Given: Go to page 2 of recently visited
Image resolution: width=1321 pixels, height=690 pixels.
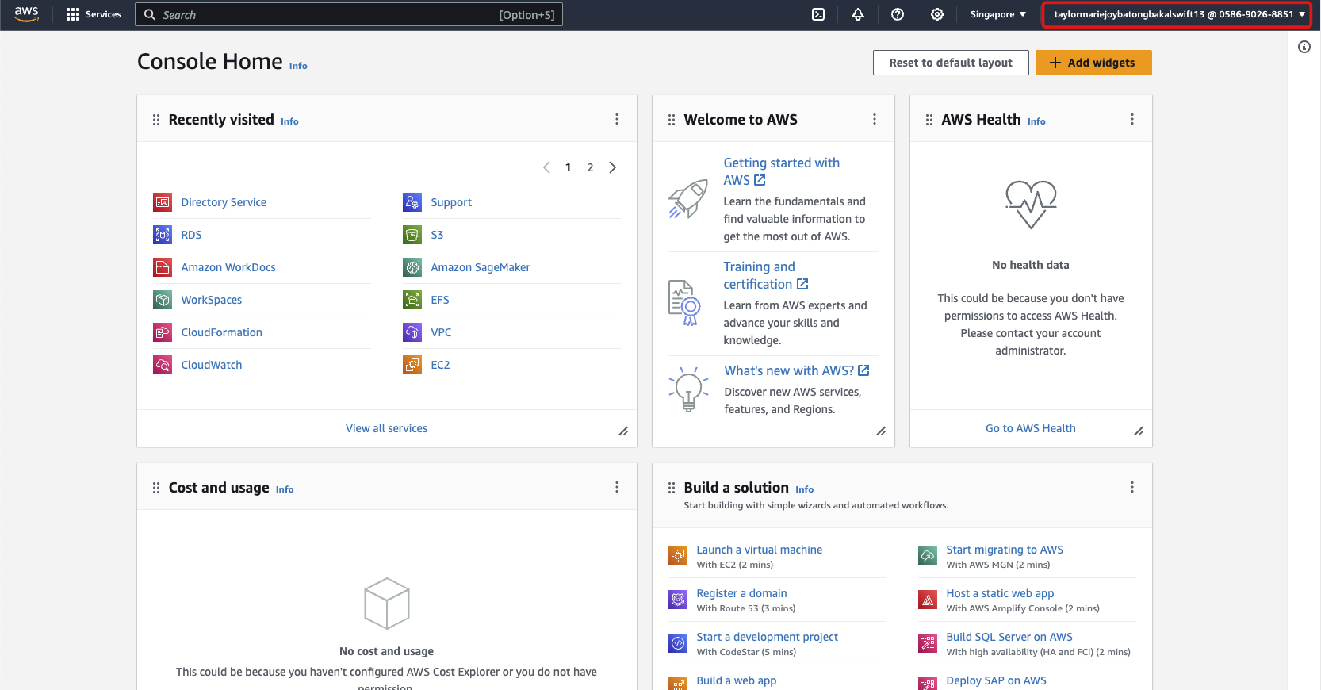Looking at the screenshot, I should coord(590,167).
